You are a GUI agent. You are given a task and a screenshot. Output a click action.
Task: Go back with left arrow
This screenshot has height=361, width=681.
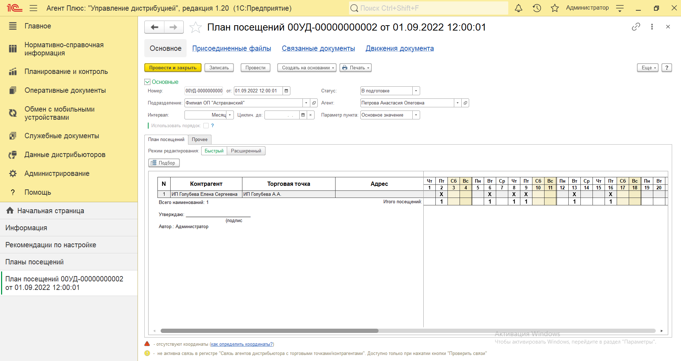tap(154, 27)
